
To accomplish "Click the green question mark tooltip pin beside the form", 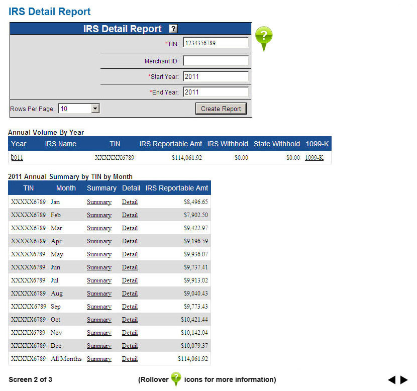I will (264, 37).
